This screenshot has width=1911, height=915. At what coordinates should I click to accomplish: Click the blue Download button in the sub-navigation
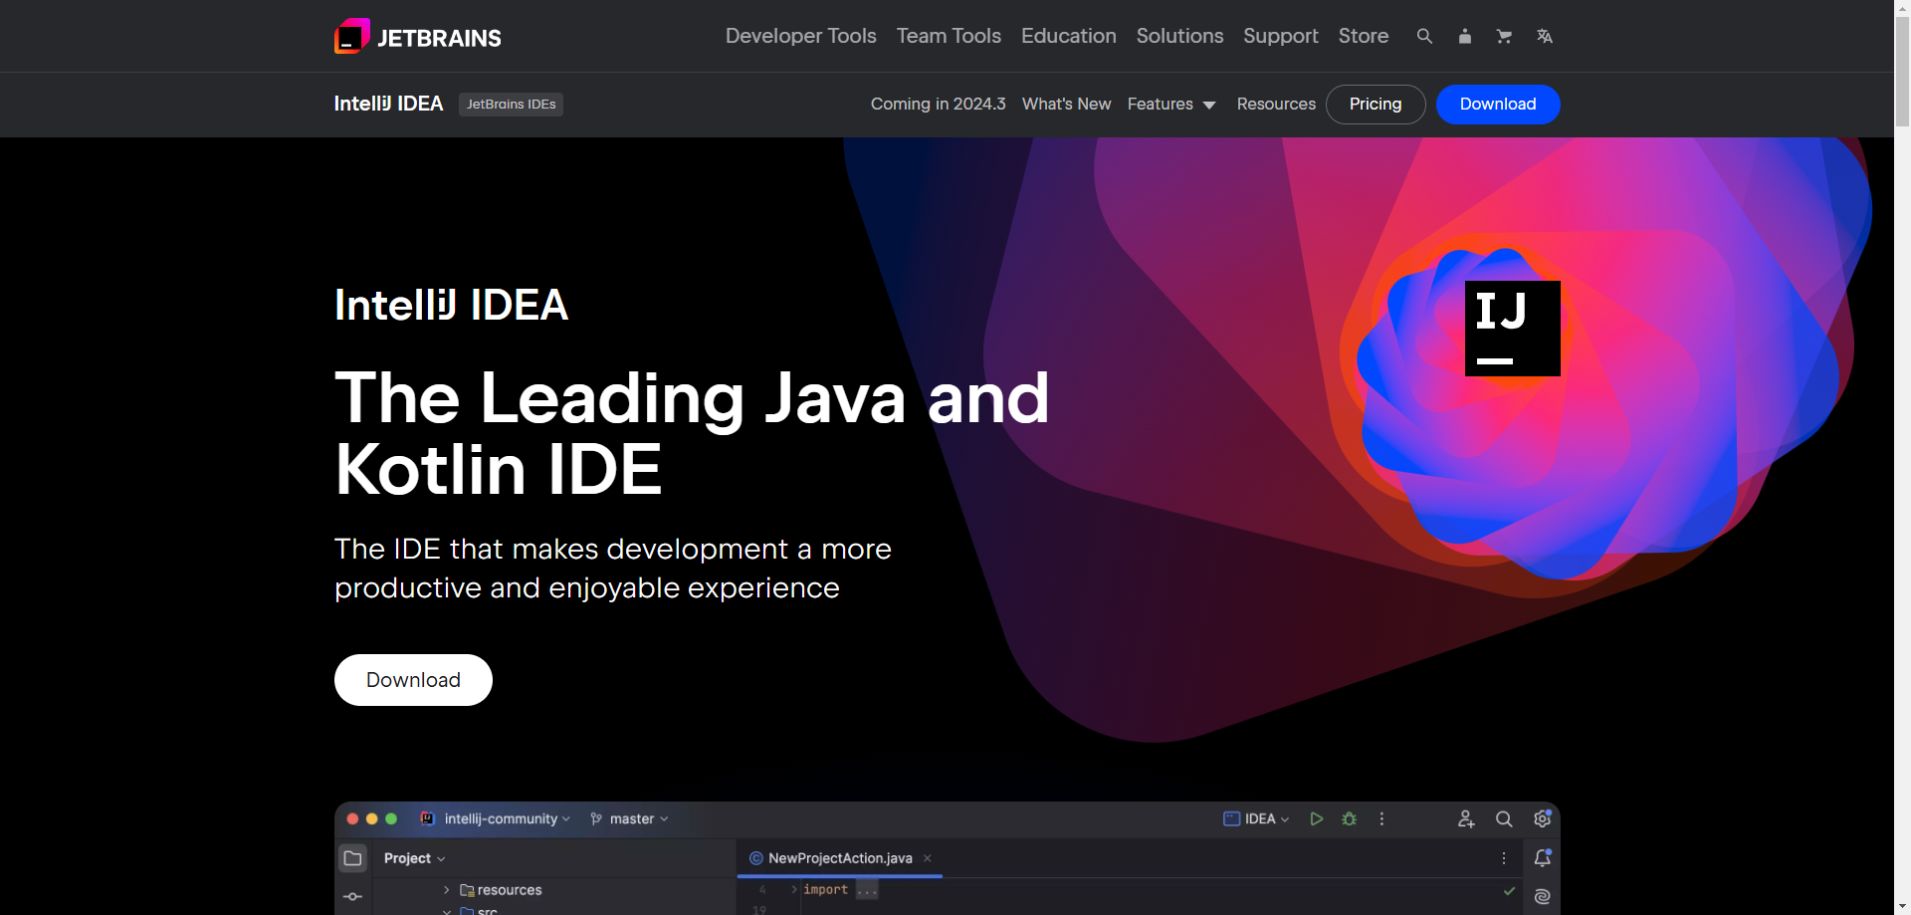(x=1498, y=104)
